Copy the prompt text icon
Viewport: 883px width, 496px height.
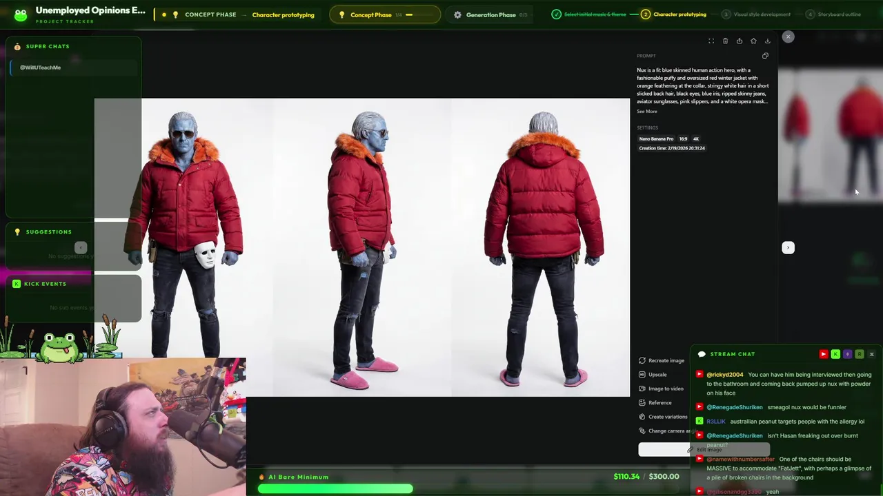click(x=765, y=56)
